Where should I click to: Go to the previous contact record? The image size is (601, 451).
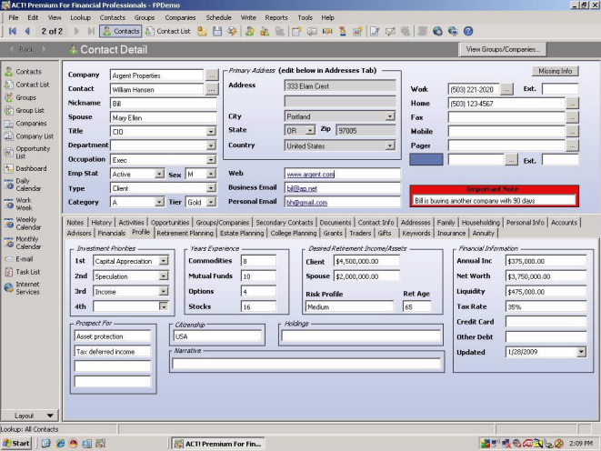tap(27, 31)
